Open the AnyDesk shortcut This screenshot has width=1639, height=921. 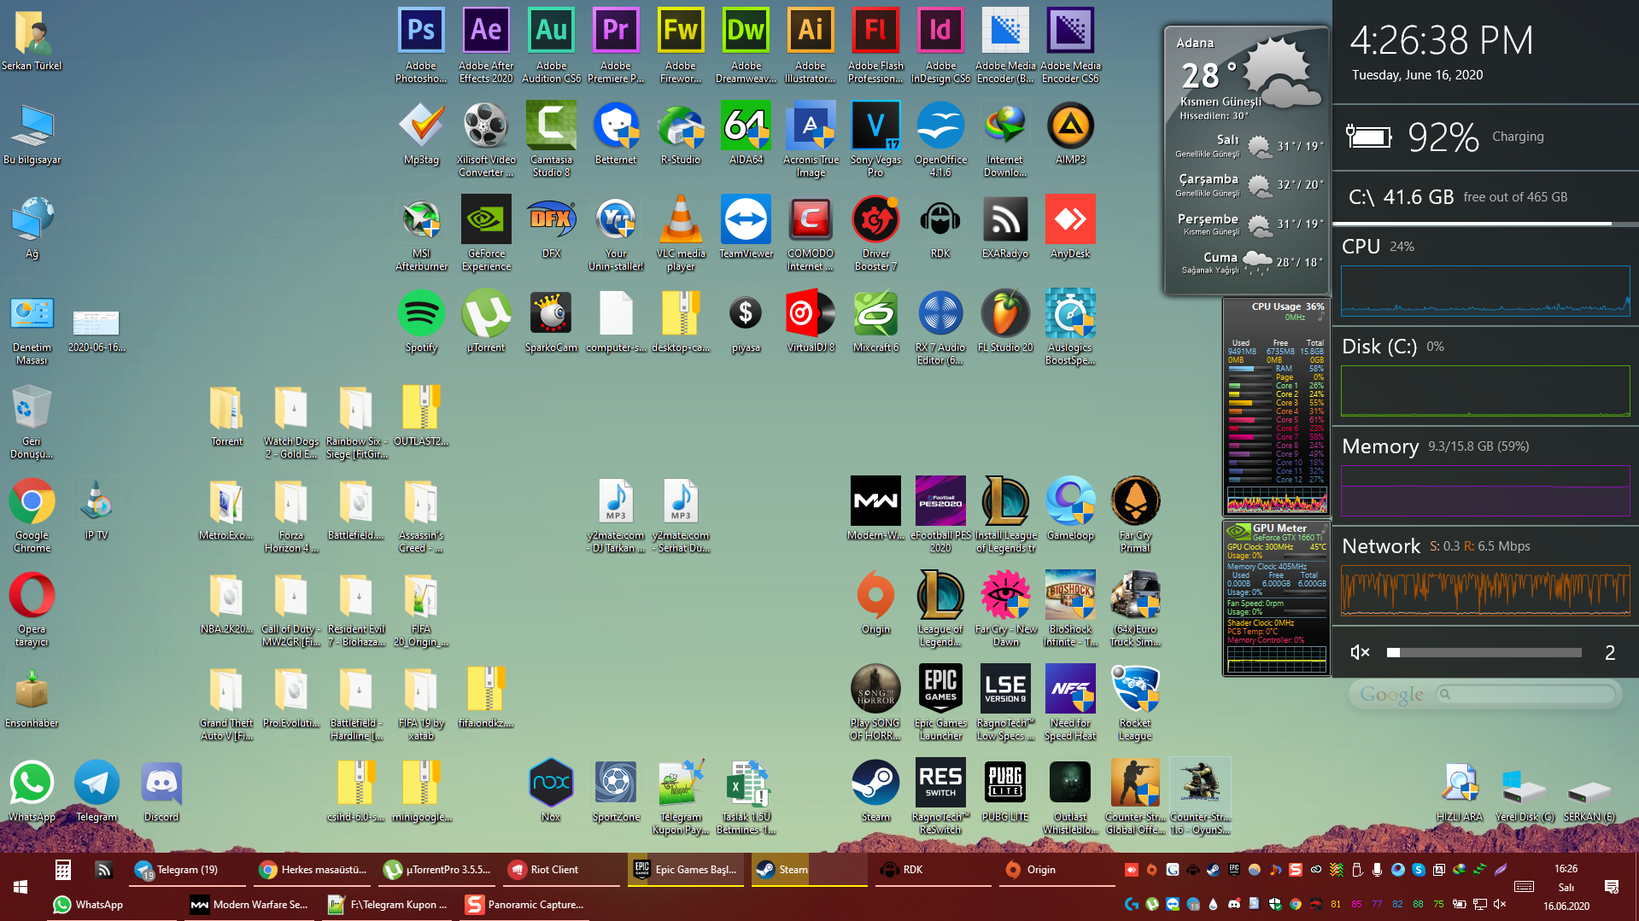coord(1070,227)
